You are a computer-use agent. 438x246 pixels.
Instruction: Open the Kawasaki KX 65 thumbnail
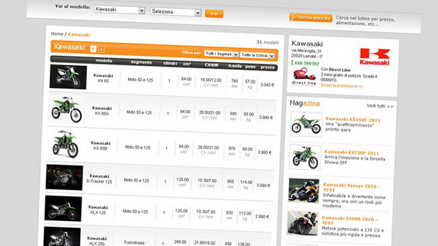68,77
